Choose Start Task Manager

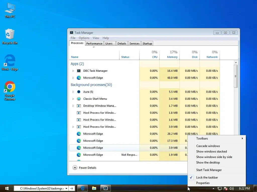[217, 170]
